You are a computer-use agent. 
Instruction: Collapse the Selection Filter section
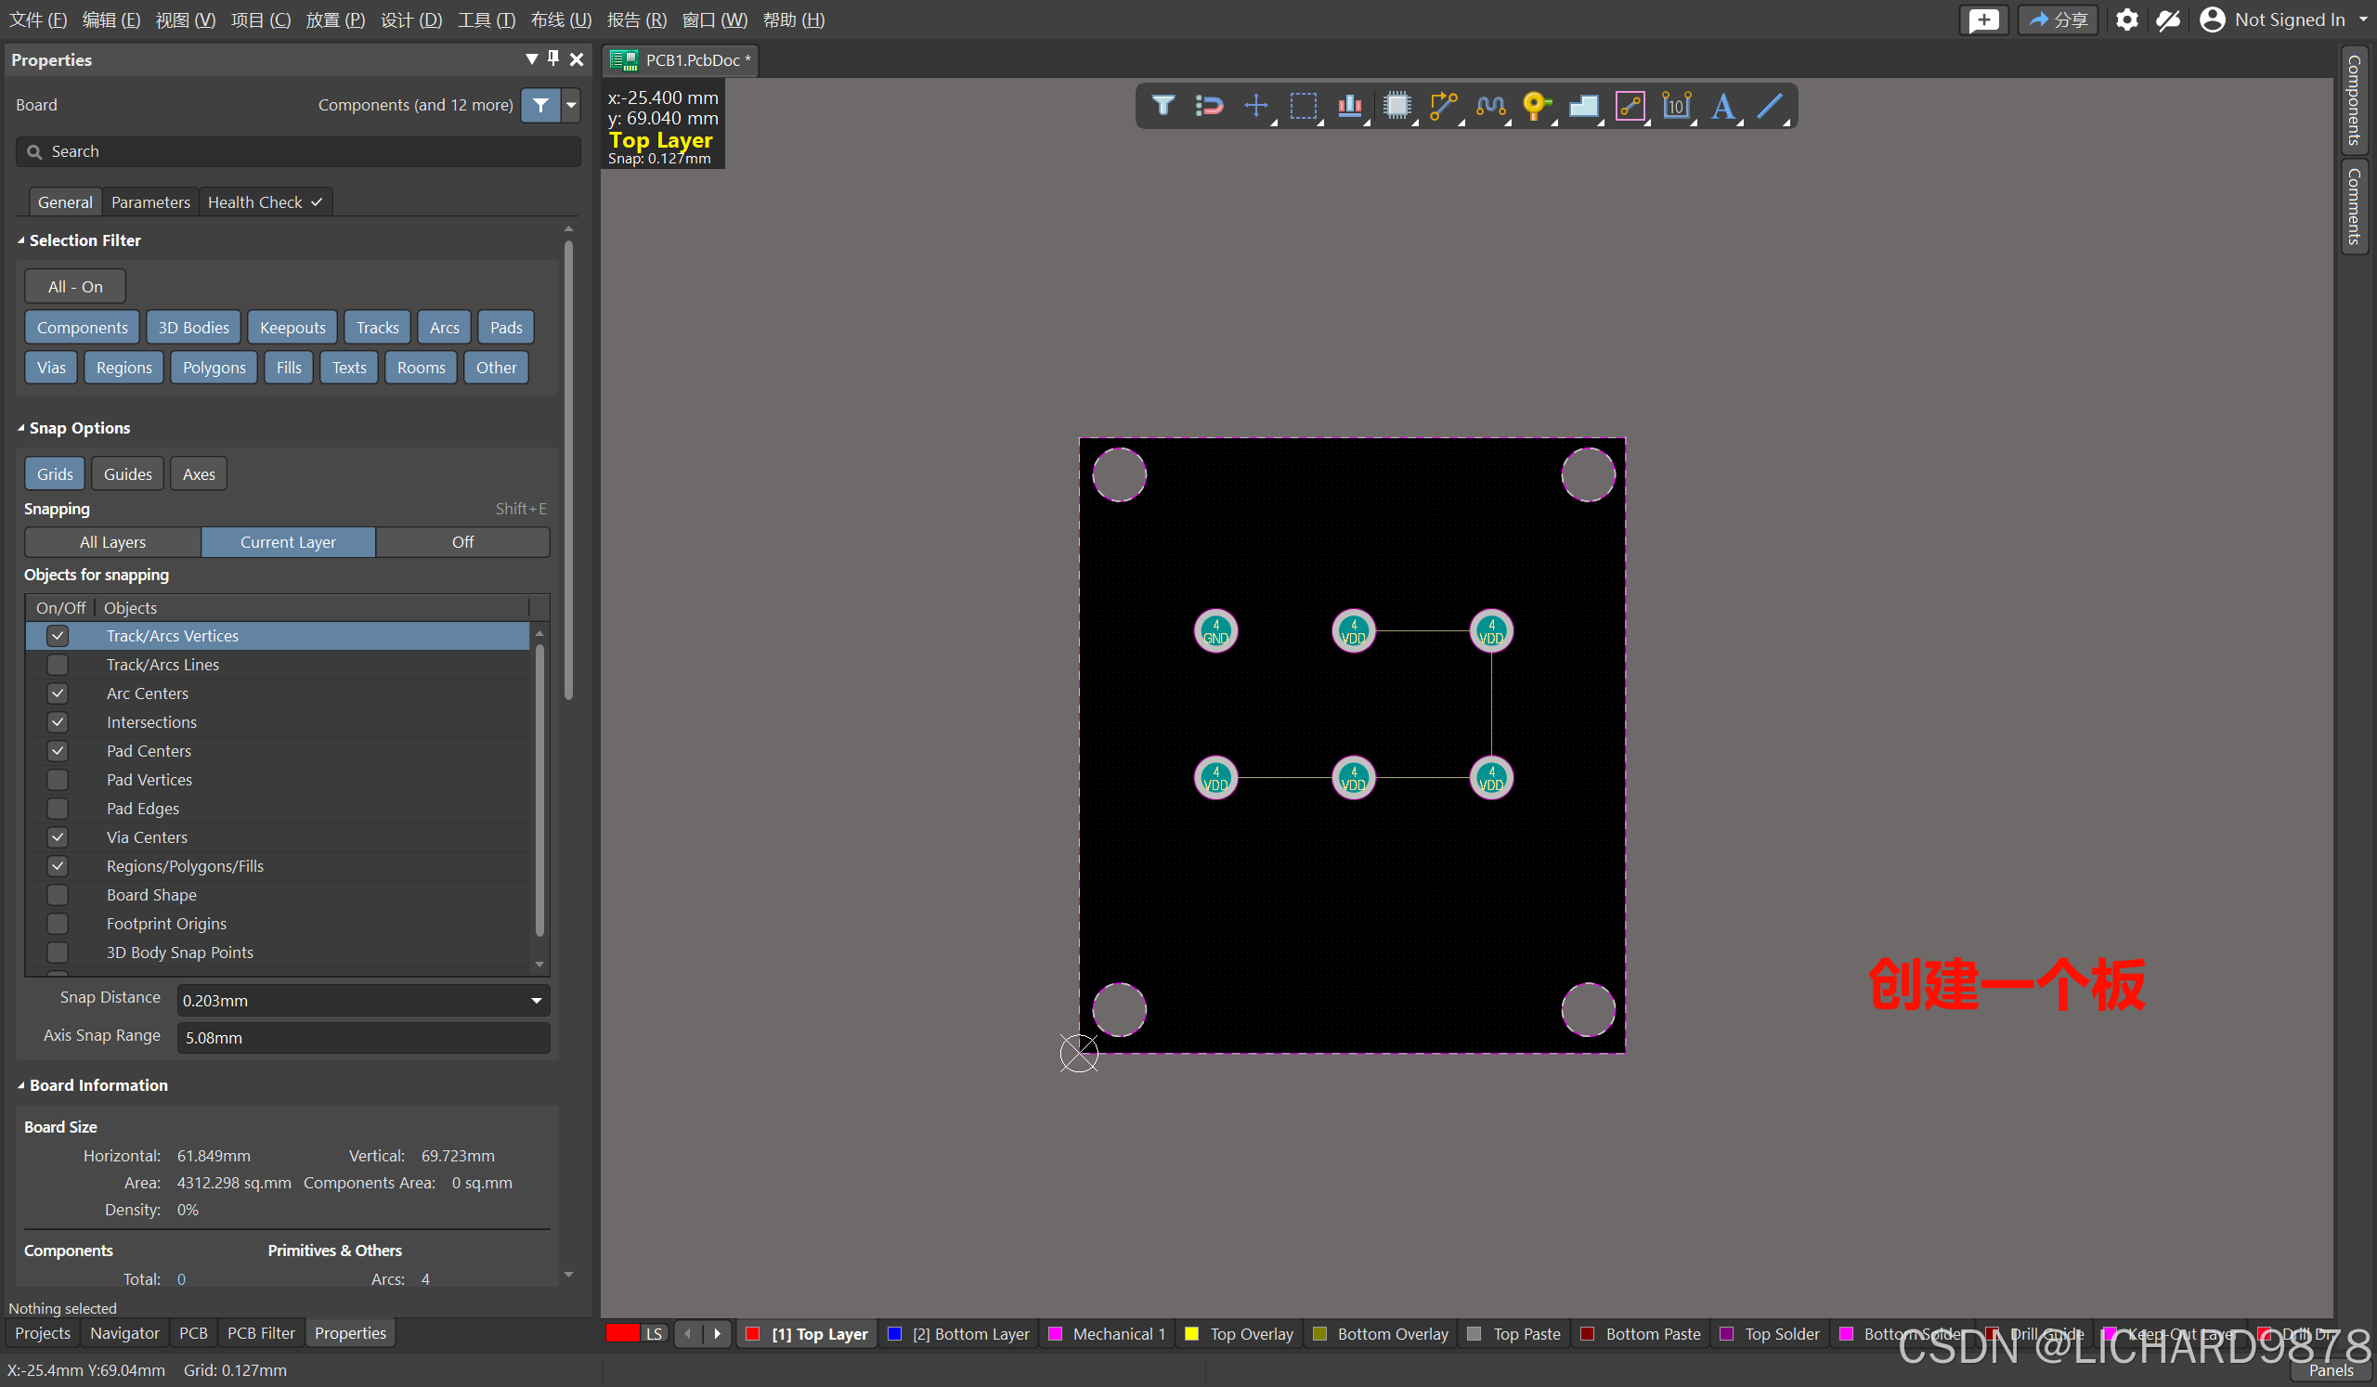pos(20,240)
